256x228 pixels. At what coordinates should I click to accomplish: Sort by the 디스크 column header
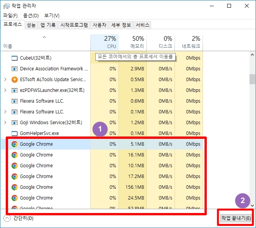[161, 43]
